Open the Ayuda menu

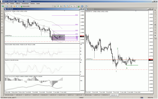click(38, 4)
